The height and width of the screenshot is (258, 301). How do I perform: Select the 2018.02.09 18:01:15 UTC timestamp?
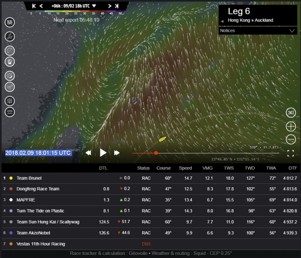[38, 153]
